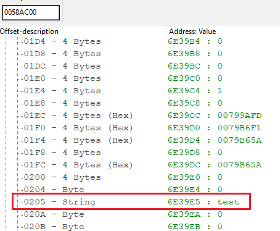Click the value at address 6E39D8
Image resolution: width=280 pixels, height=231 pixels.
click(220, 153)
